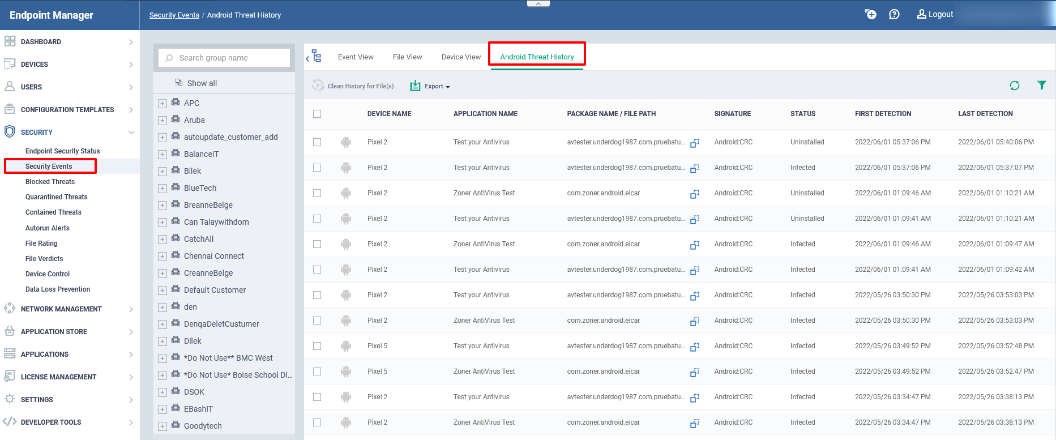Expand the Settings menu chevron
1056x440 pixels.
[x=131, y=400]
